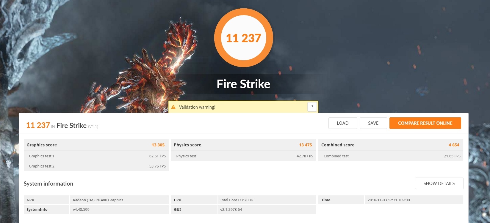Click the Fire Strike title banner
Screen dimensions: 490x223
244,84
